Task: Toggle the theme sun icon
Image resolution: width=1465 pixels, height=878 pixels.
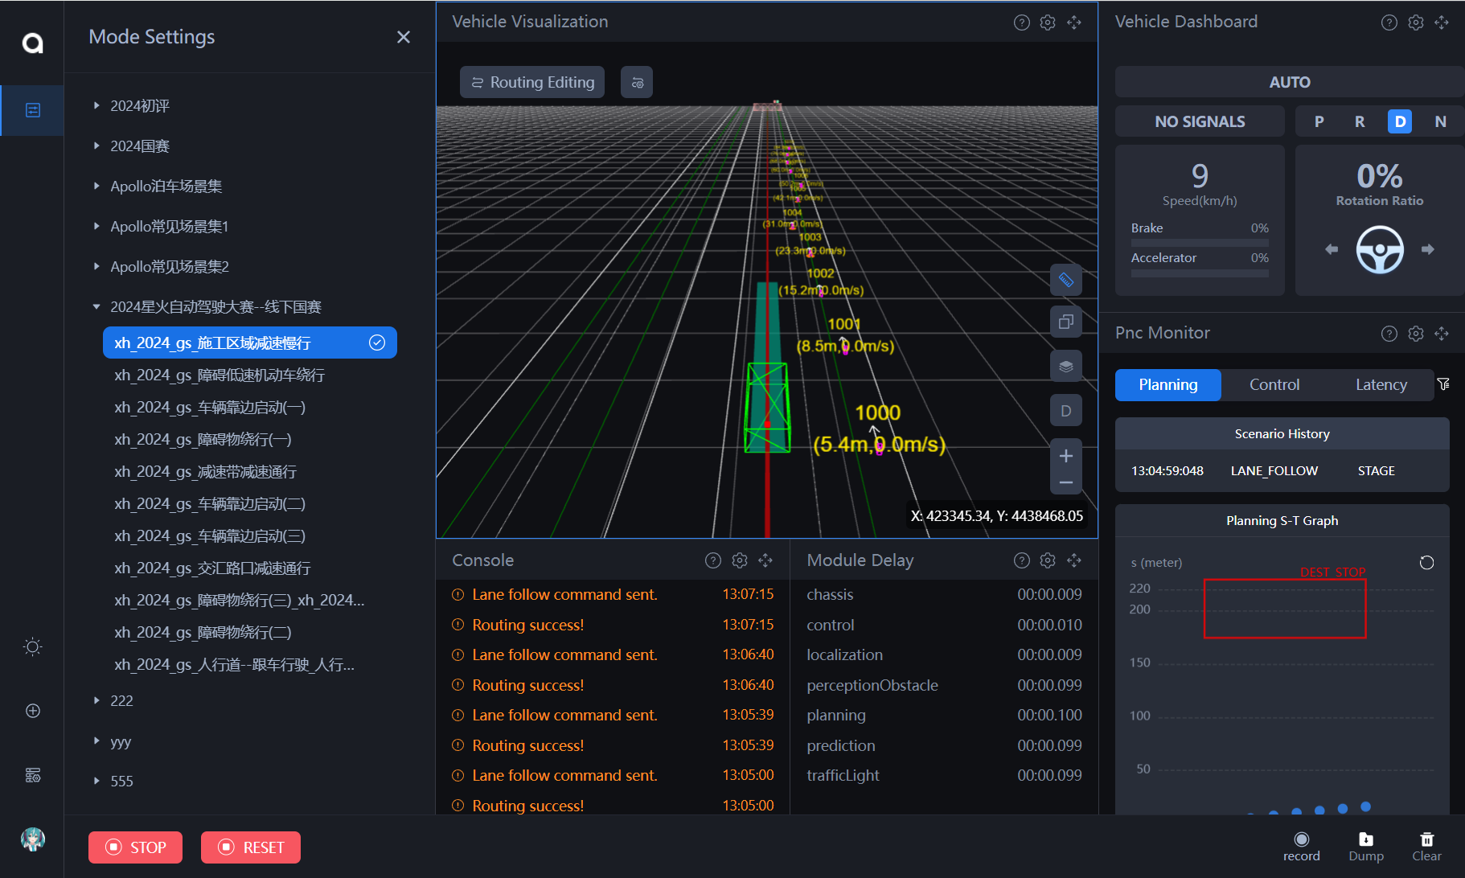Action: click(33, 646)
